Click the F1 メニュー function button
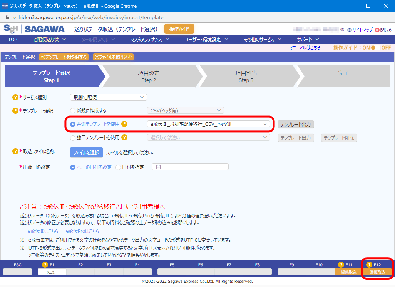 coord(52,272)
